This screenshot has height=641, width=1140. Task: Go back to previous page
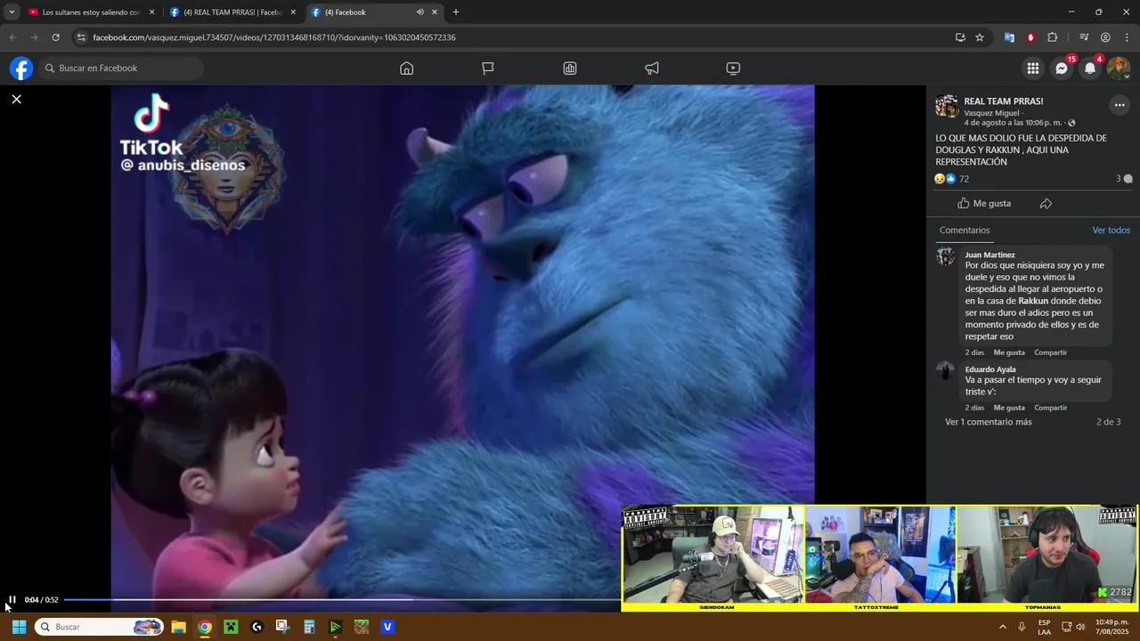tap(12, 37)
